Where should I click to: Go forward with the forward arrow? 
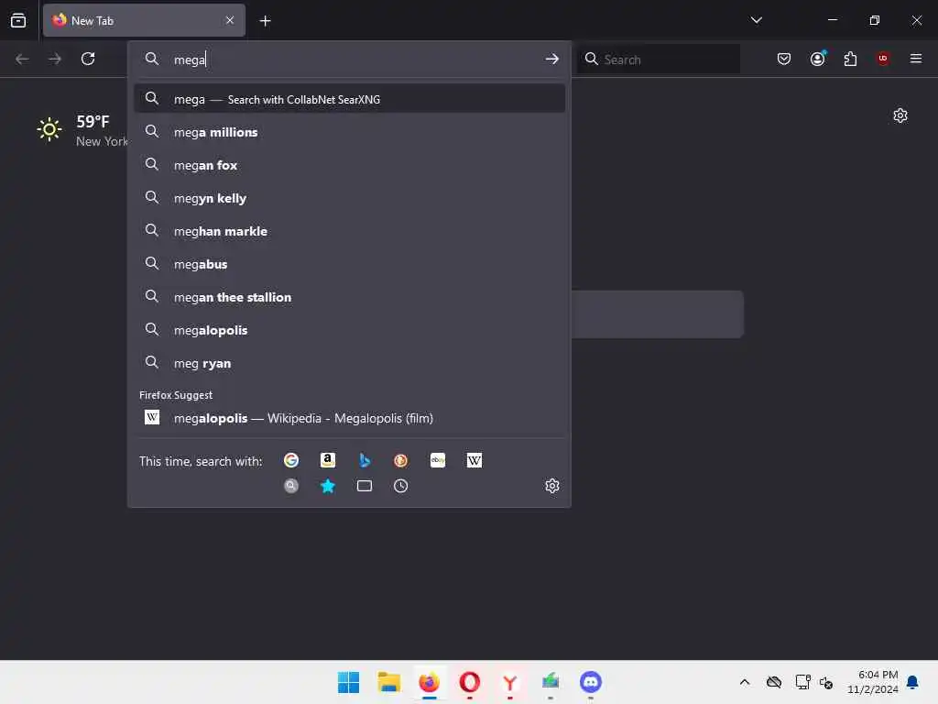(55, 59)
